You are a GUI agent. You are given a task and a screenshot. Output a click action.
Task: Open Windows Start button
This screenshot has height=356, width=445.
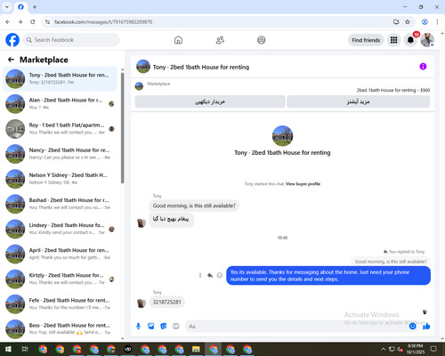point(8,349)
